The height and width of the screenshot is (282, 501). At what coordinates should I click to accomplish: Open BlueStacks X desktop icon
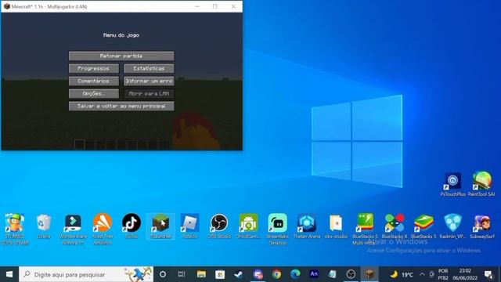395,226
